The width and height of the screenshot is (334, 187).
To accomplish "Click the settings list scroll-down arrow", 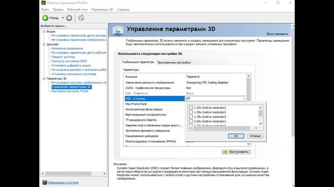I will (x=248, y=144).
